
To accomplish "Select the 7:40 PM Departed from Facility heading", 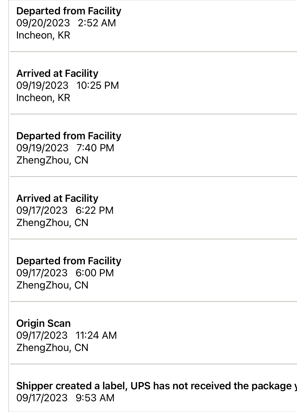I will click(x=69, y=136).
